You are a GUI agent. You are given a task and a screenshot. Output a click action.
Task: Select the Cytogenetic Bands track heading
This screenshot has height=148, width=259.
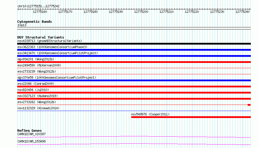(x=35, y=22)
